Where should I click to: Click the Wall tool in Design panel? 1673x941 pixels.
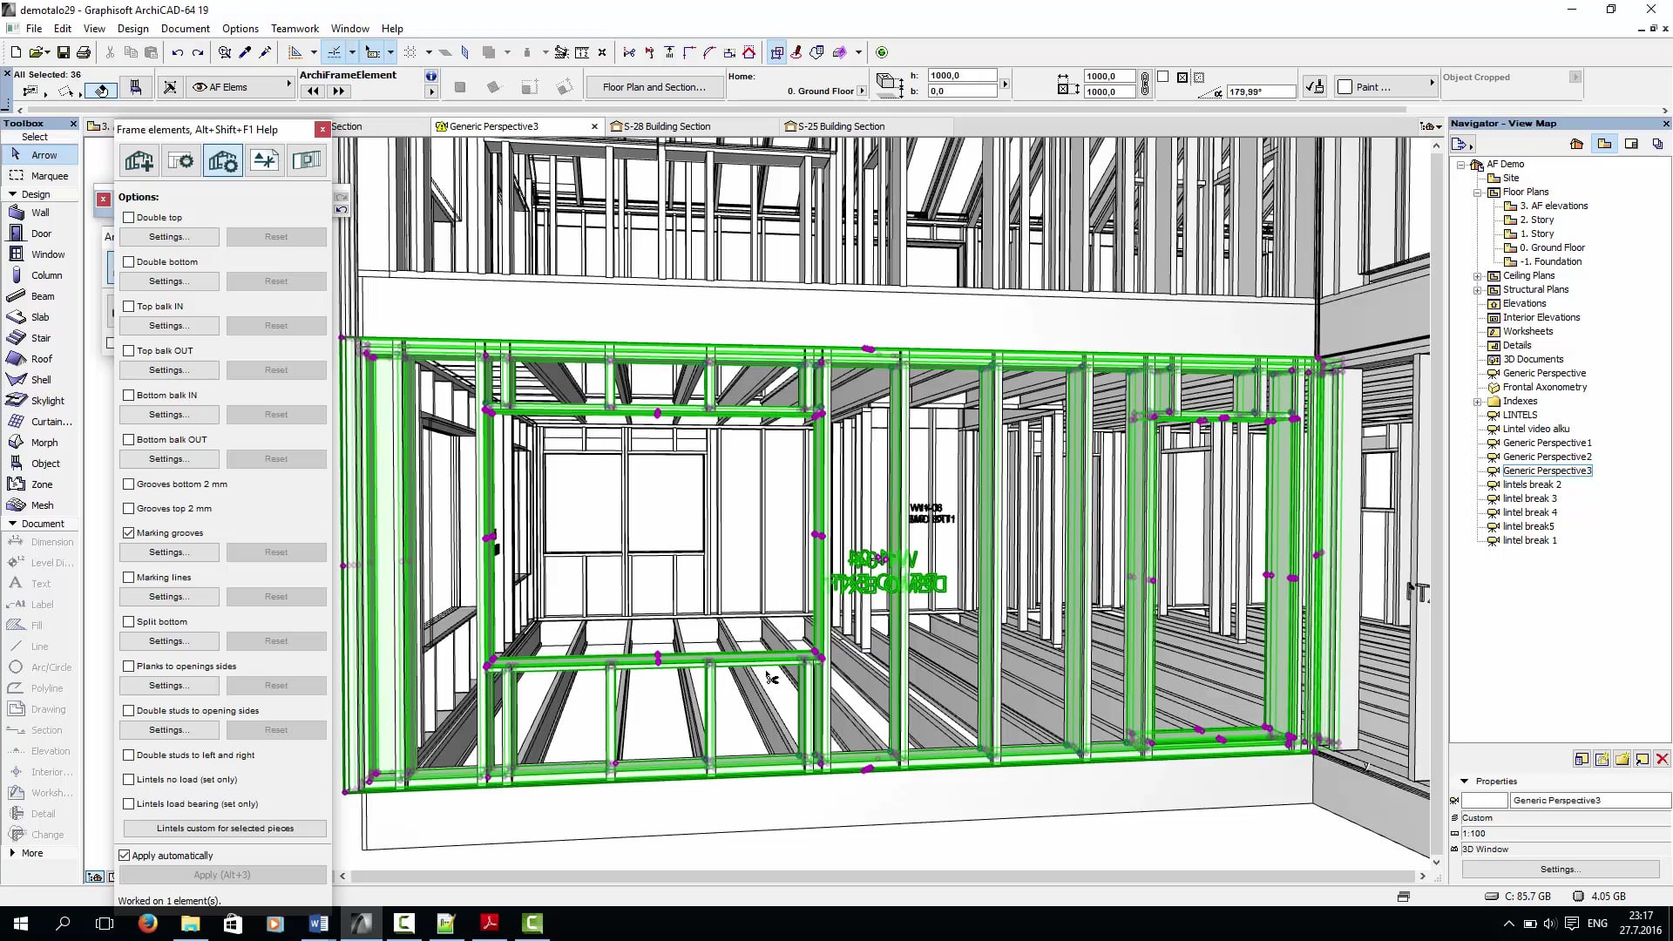pyautogui.click(x=39, y=213)
